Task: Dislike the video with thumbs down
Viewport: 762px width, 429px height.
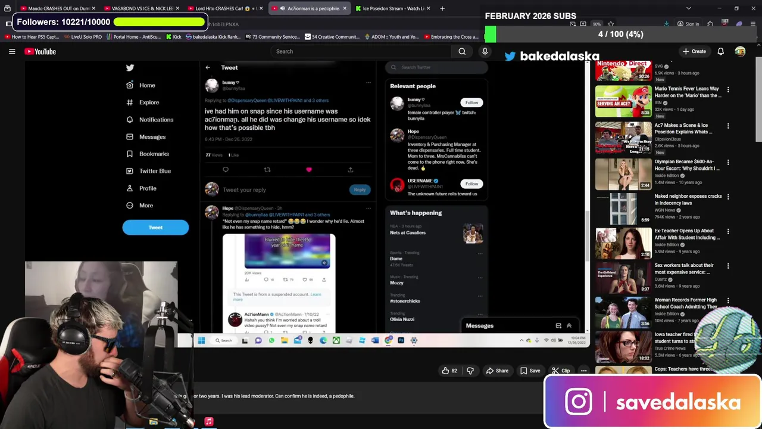Action: pos(470,371)
